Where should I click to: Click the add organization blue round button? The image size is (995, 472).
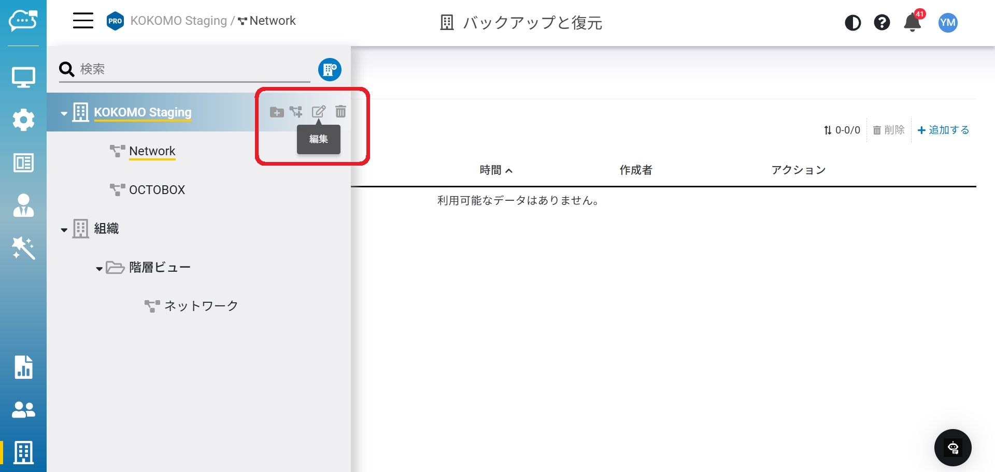point(330,69)
